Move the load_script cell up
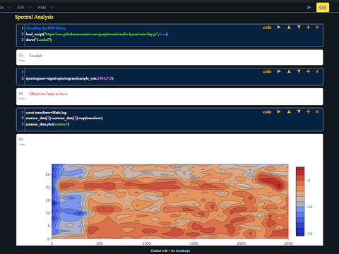This screenshot has width=339, height=254. pyautogui.click(x=289, y=28)
